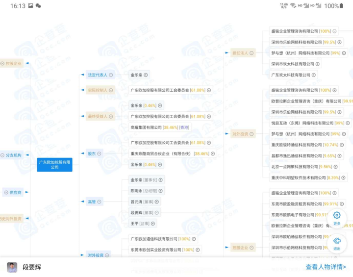Collapse the lower 对外投资 branch under the company

(107, 255)
